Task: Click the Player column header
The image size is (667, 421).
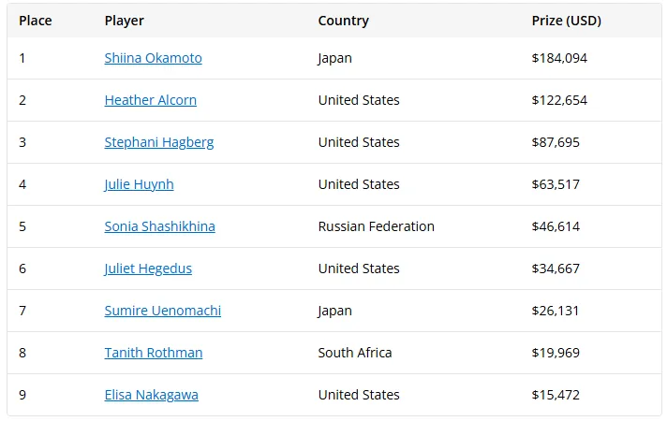Action: [x=125, y=21]
